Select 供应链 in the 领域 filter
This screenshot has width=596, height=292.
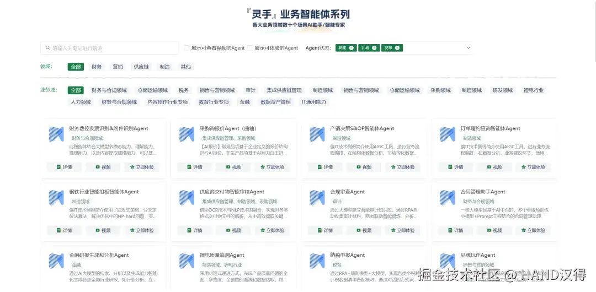pyautogui.click(x=141, y=67)
